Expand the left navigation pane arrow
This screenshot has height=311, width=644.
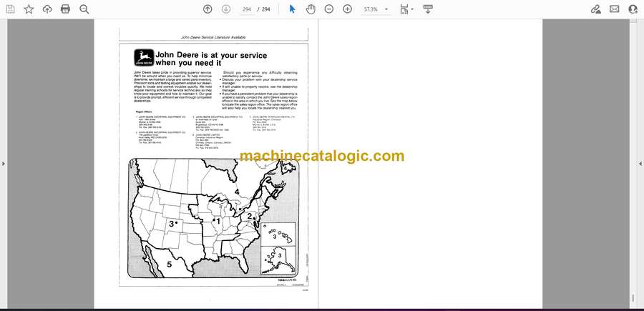(4, 164)
